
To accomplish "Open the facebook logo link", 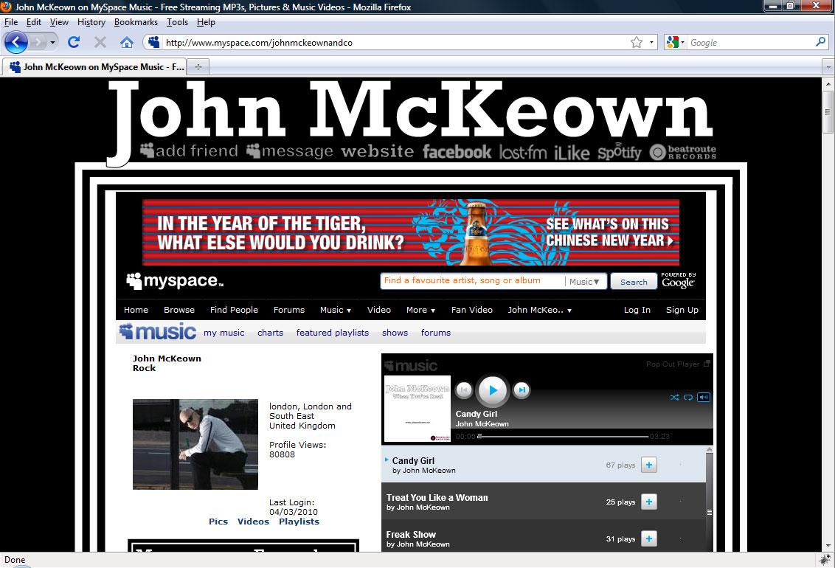I will (457, 152).
